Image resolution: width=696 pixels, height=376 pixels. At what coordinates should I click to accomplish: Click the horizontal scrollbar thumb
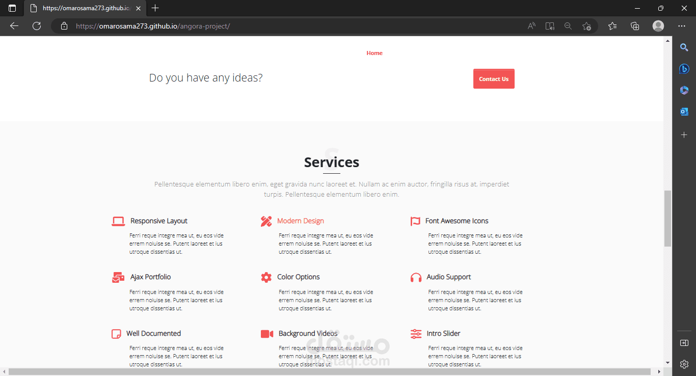coord(330,371)
